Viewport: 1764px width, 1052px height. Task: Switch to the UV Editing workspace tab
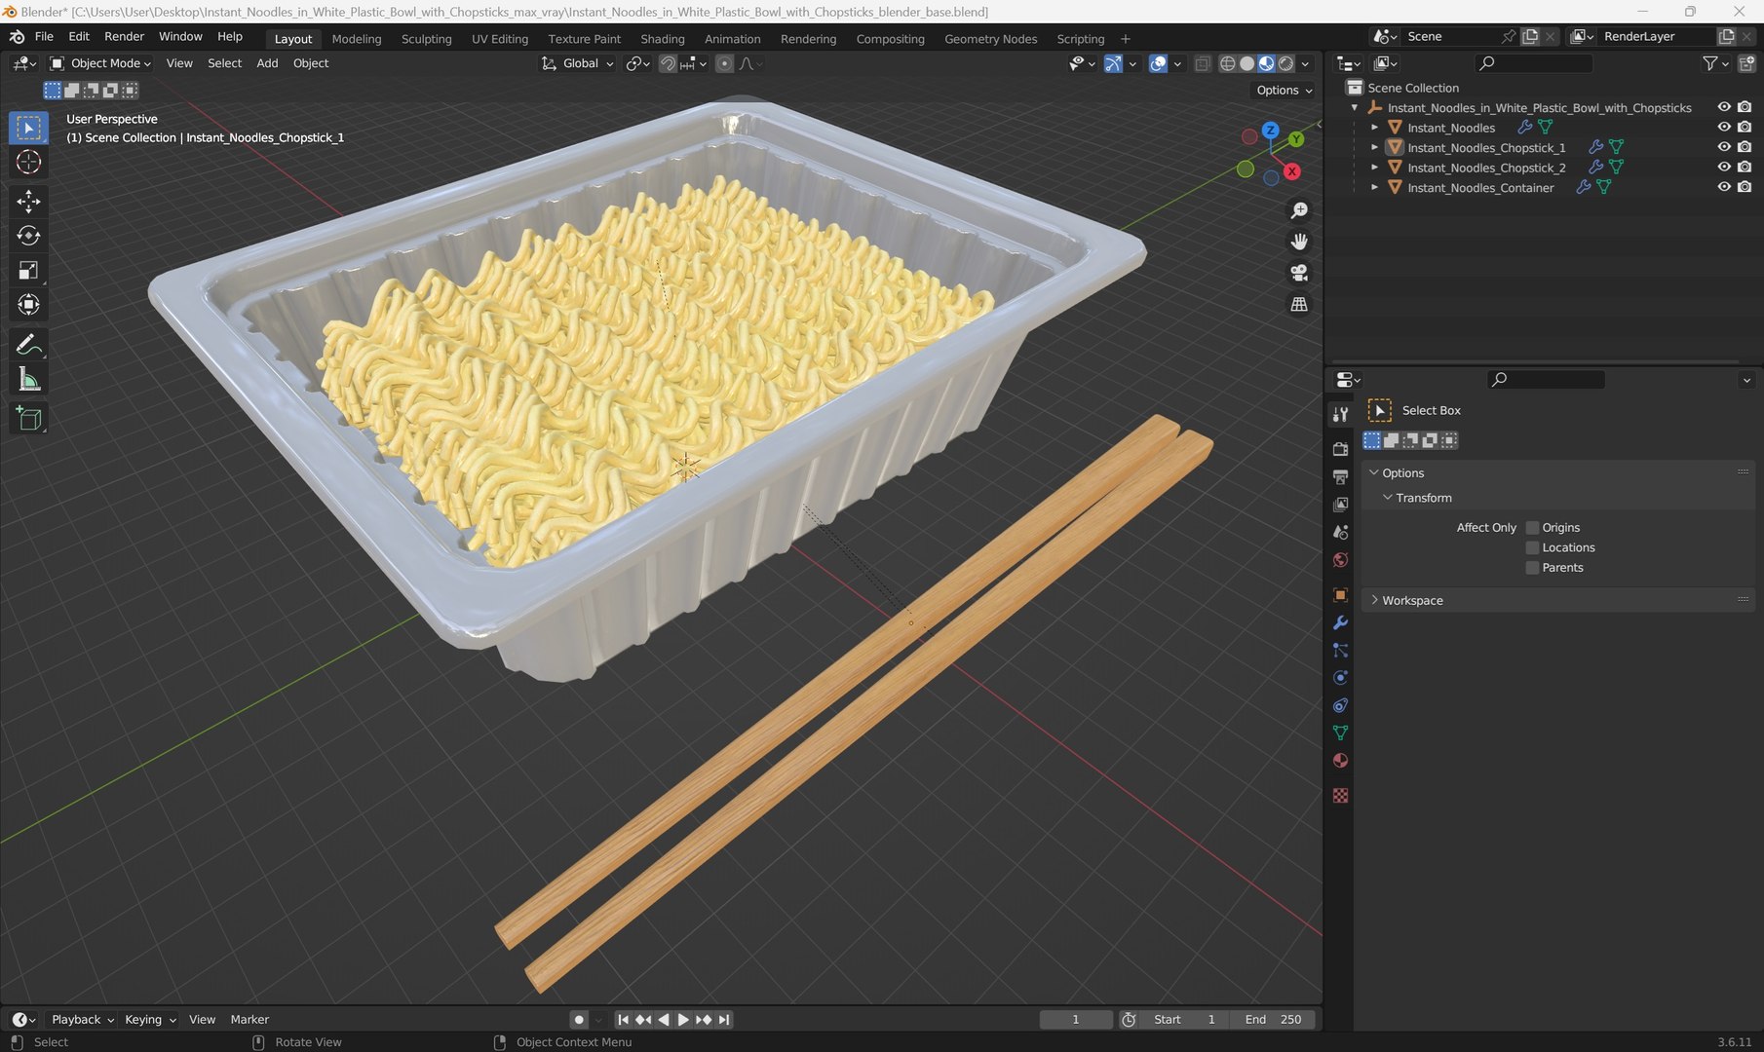point(499,39)
